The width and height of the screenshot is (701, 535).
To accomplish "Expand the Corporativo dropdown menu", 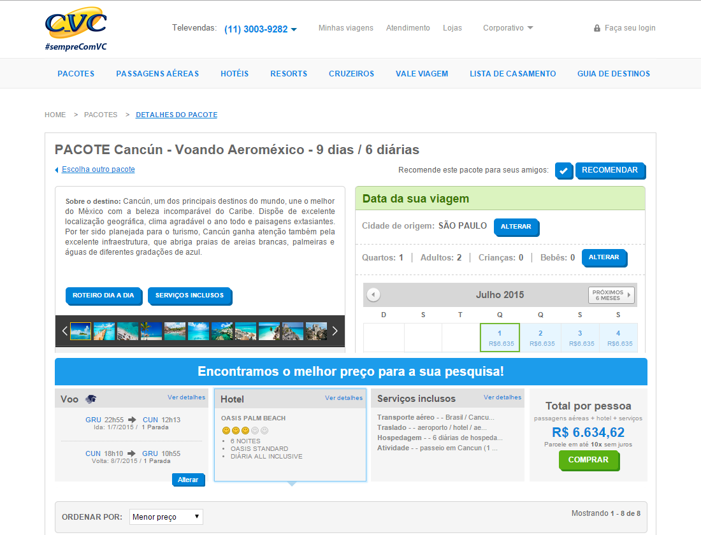I will pos(509,28).
